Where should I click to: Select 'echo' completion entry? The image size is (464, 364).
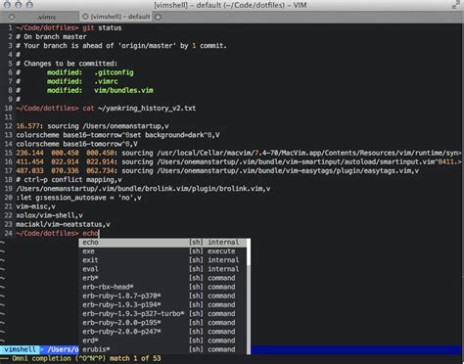(x=163, y=243)
